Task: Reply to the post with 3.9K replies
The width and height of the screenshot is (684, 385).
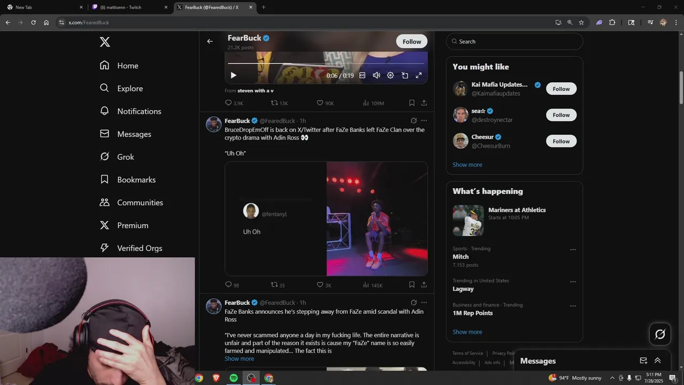Action: [234, 103]
